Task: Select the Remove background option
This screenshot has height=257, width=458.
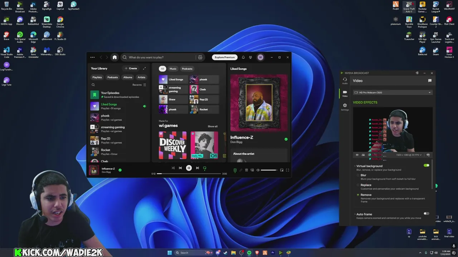Action: pos(358,195)
